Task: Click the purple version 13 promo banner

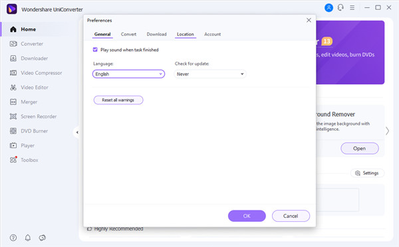Action: tap(350, 52)
